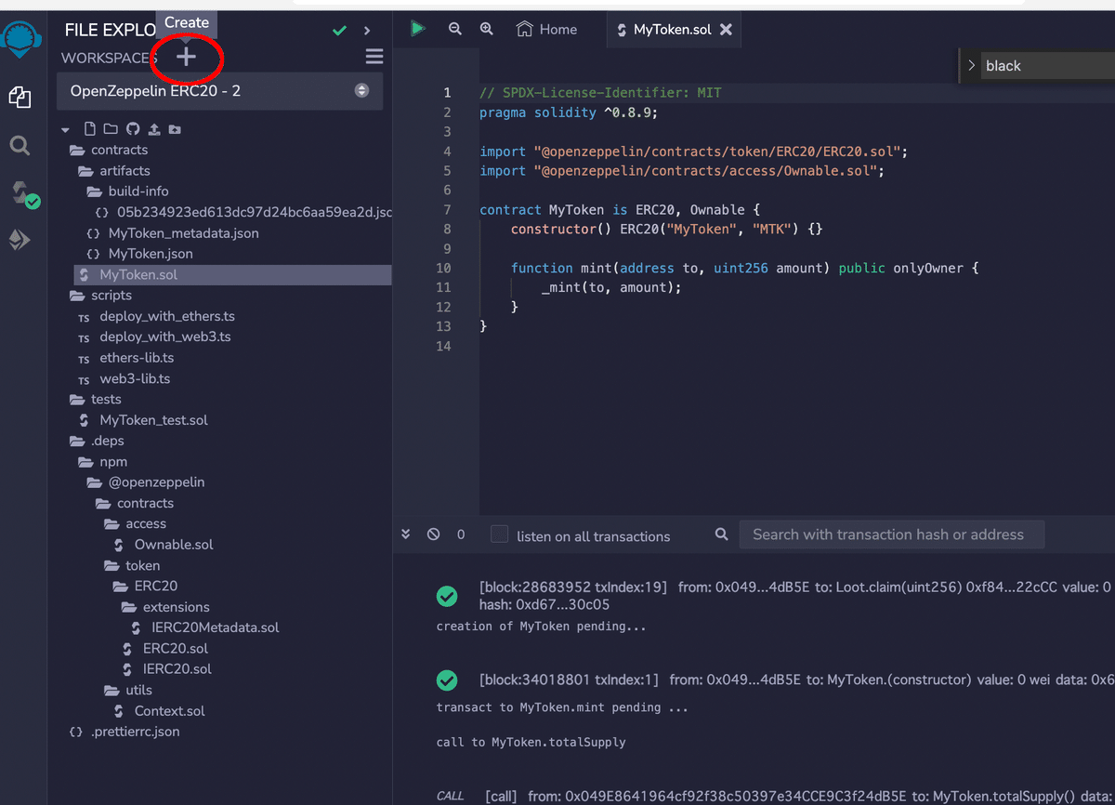1115x805 pixels.
Task: Run script with the green play icon
Action: pos(417,29)
